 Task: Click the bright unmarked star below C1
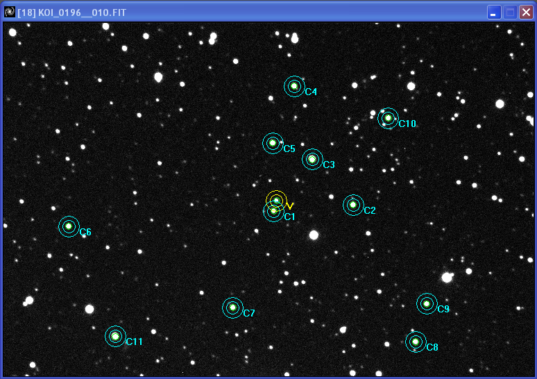tap(314, 235)
